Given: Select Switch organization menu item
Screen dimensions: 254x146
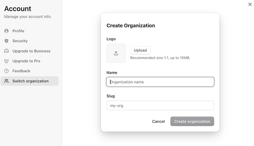Looking at the screenshot, I should point(30,81).
